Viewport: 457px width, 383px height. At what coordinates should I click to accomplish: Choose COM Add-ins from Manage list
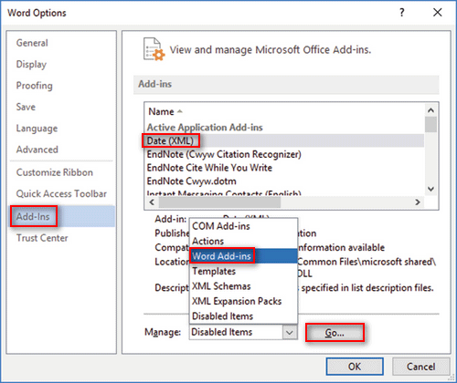coord(243,226)
